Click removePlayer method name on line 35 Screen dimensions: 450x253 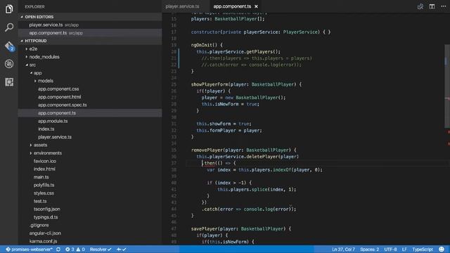pyautogui.click(x=207, y=150)
